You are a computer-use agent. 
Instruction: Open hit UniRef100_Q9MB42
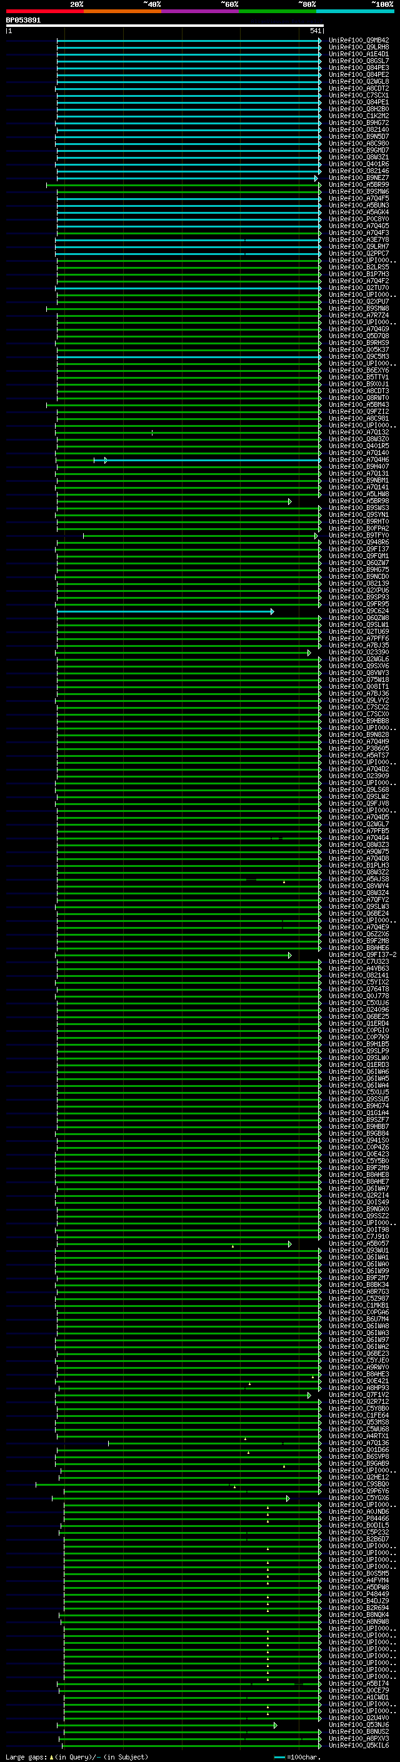358,41
